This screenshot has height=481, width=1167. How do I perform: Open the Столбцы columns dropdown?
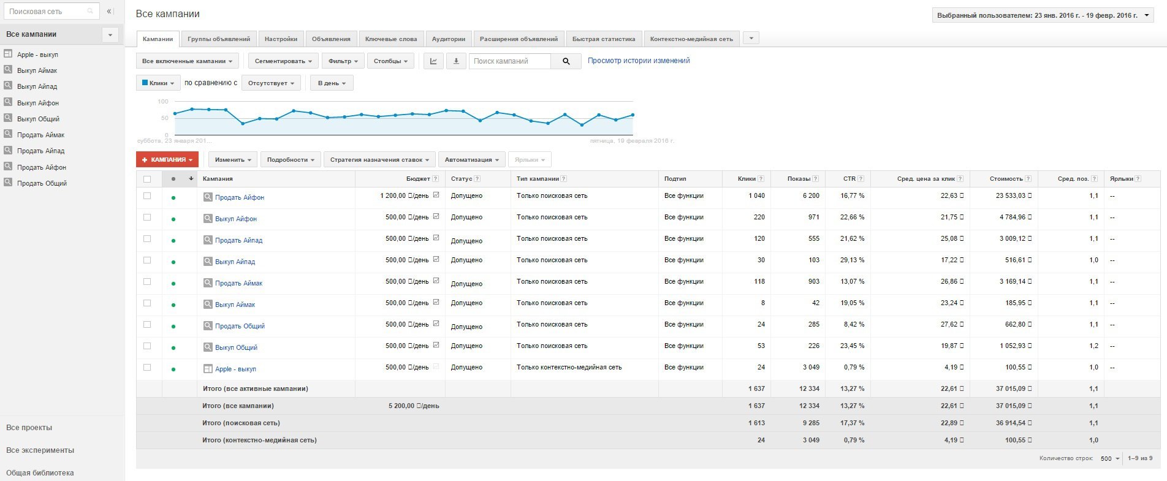[x=390, y=61]
